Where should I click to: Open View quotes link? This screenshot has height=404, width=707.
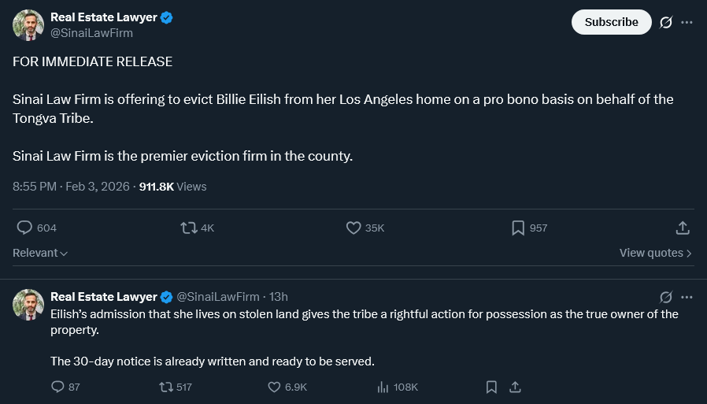point(655,253)
